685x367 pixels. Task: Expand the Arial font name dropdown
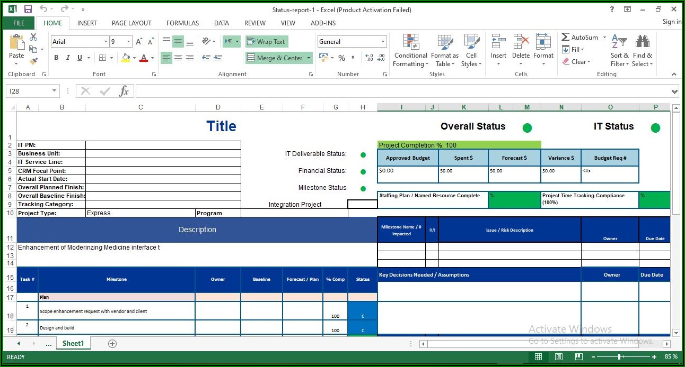point(106,42)
